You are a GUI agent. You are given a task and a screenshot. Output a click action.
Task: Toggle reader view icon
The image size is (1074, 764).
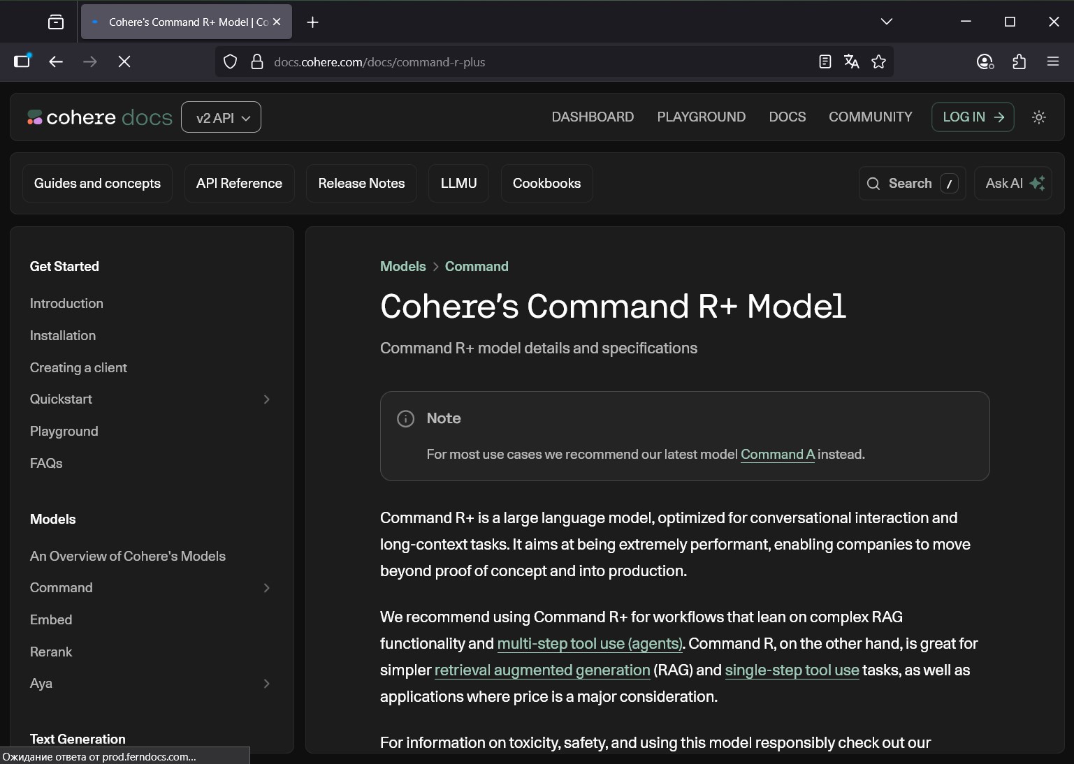(x=825, y=62)
